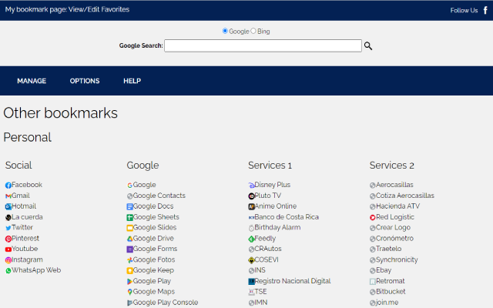Screen dimensions: 493x308
Task: Click the Disney Plus bookmark icon
Action: tap(252, 186)
